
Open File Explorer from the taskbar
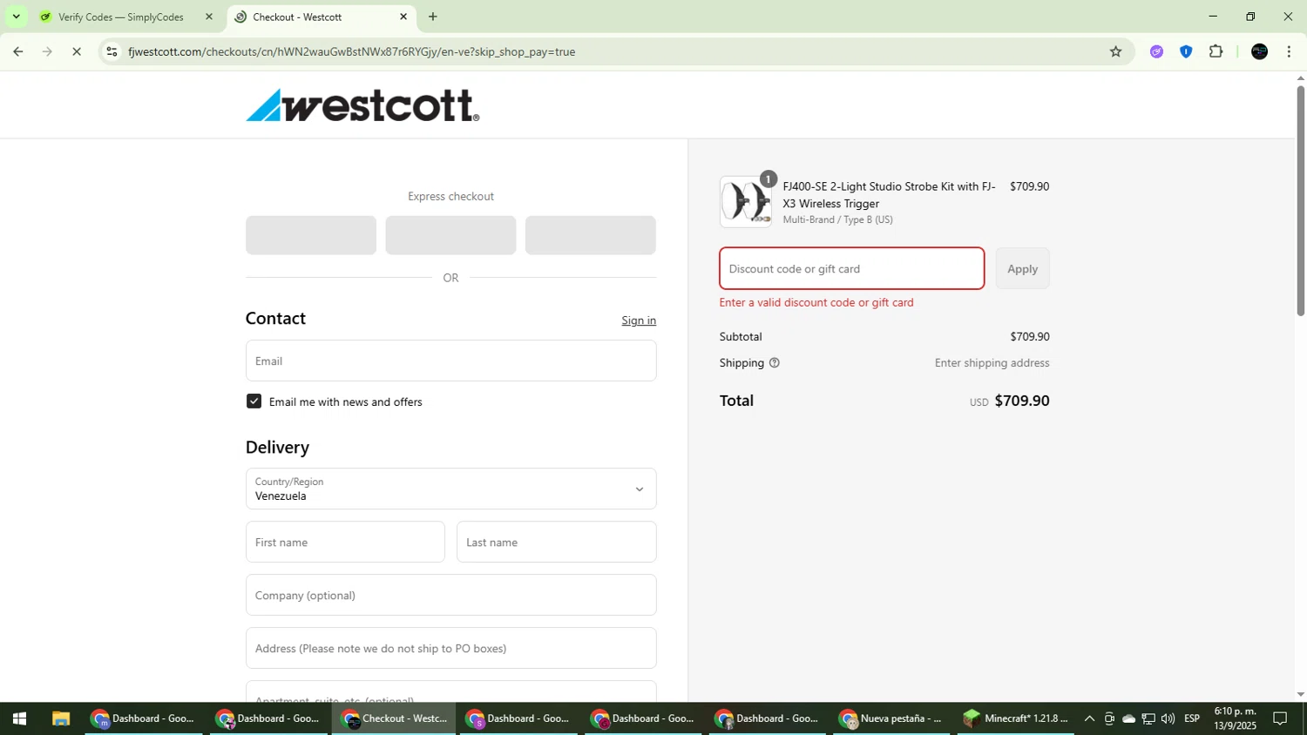(60, 718)
